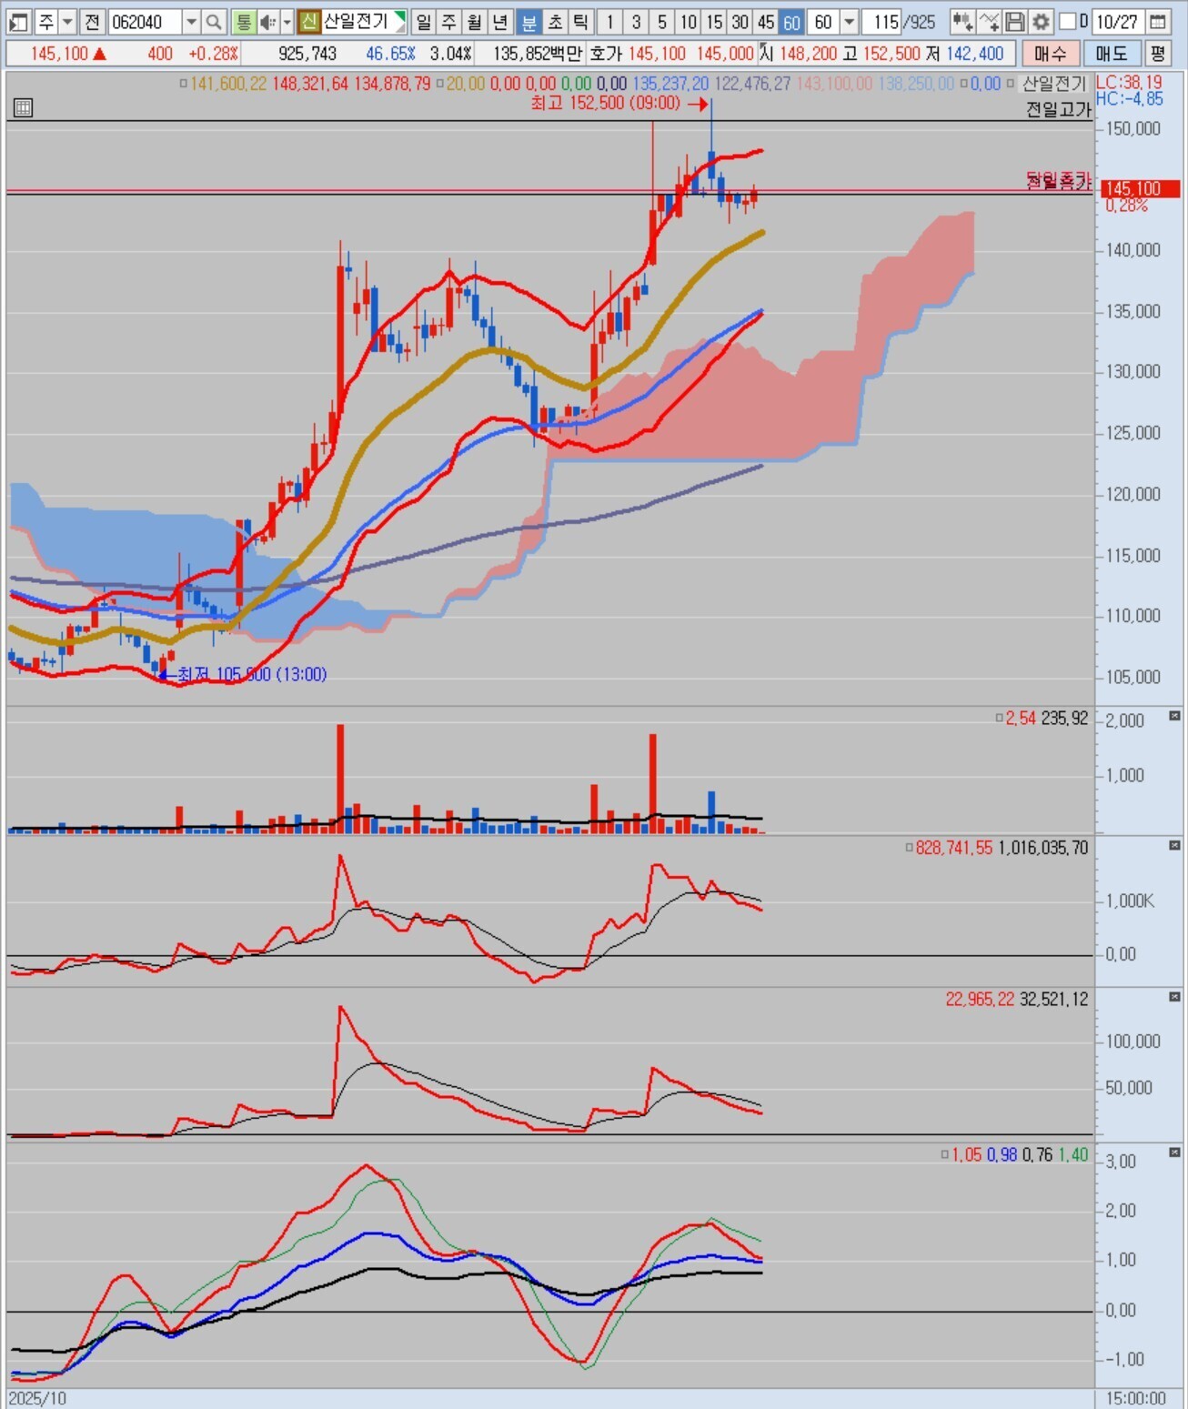Click the HC:-4,85 readout
The height and width of the screenshot is (1409, 1188).
point(1130,99)
